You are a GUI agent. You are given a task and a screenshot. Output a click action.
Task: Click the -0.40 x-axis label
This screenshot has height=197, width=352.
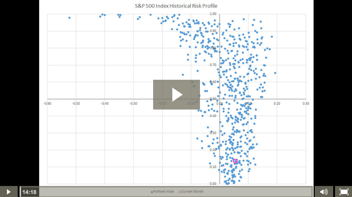[105, 104]
